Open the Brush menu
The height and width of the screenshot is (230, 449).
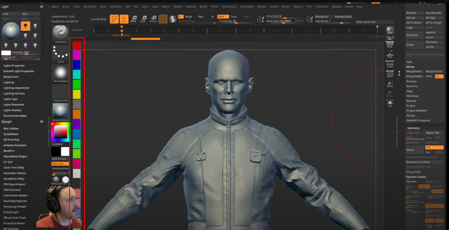coord(65,7)
